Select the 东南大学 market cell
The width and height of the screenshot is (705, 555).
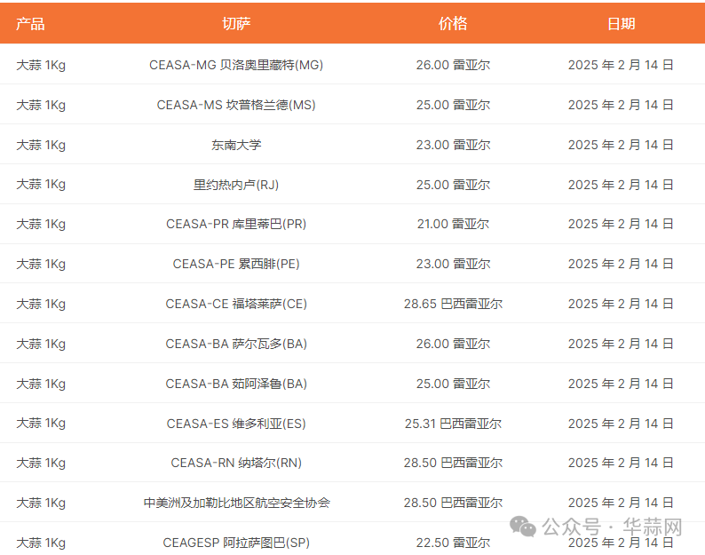(x=236, y=146)
